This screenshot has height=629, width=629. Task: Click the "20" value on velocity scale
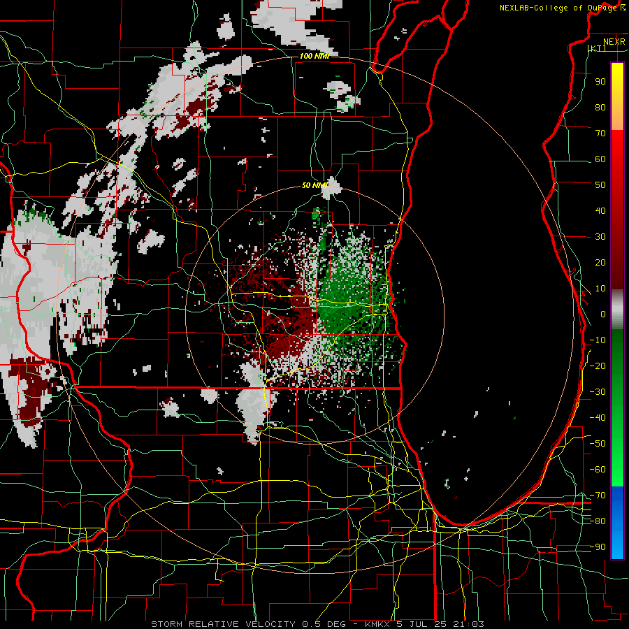[600, 263]
